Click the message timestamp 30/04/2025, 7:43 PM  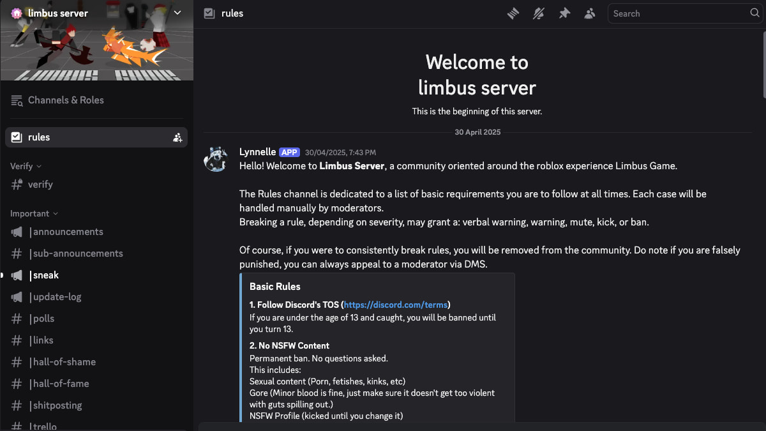coord(340,153)
